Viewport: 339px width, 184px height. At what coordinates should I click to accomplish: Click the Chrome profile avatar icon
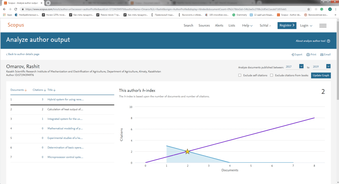330,9
